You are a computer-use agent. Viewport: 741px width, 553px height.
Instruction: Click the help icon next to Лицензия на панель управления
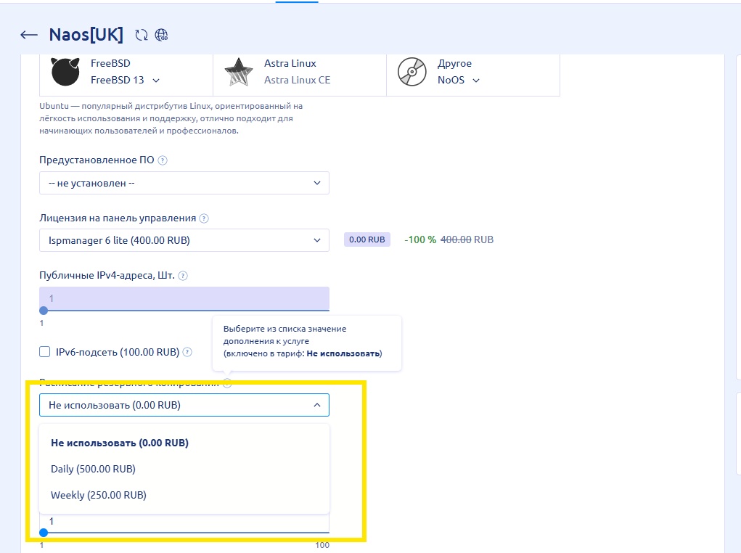click(204, 218)
